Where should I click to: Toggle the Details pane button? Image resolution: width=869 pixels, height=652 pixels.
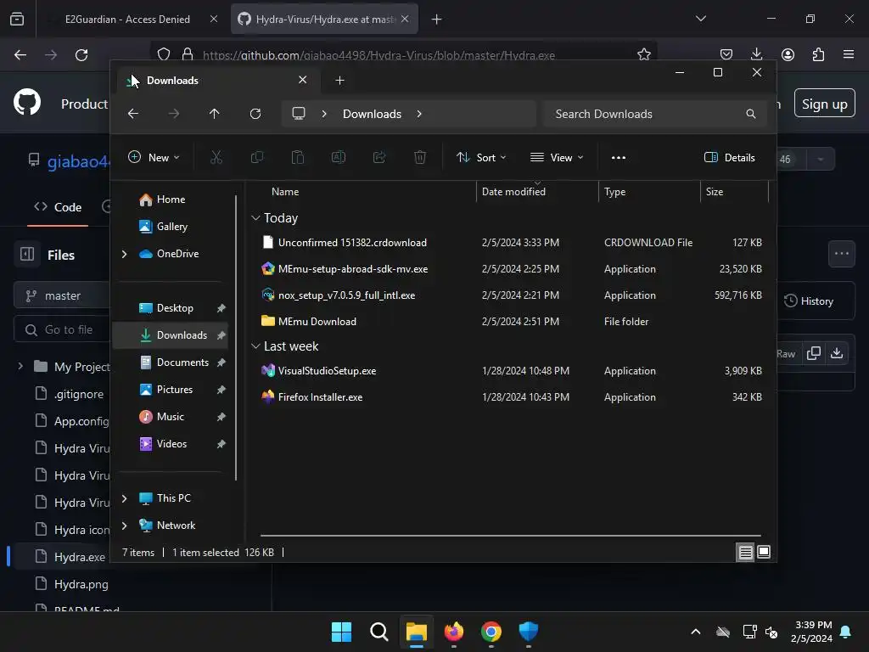tap(729, 157)
